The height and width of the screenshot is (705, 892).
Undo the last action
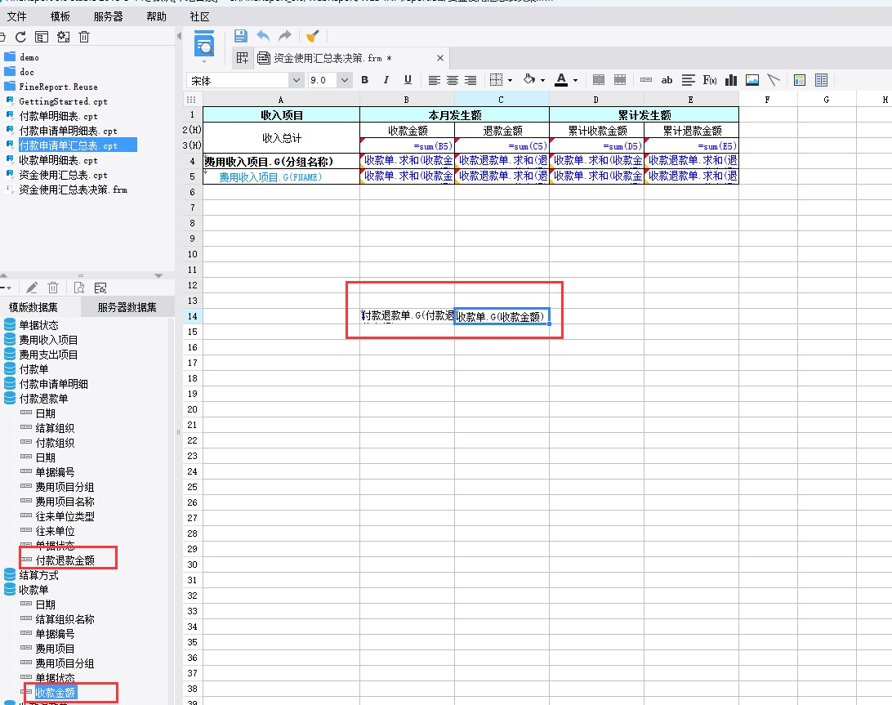coord(263,37)
